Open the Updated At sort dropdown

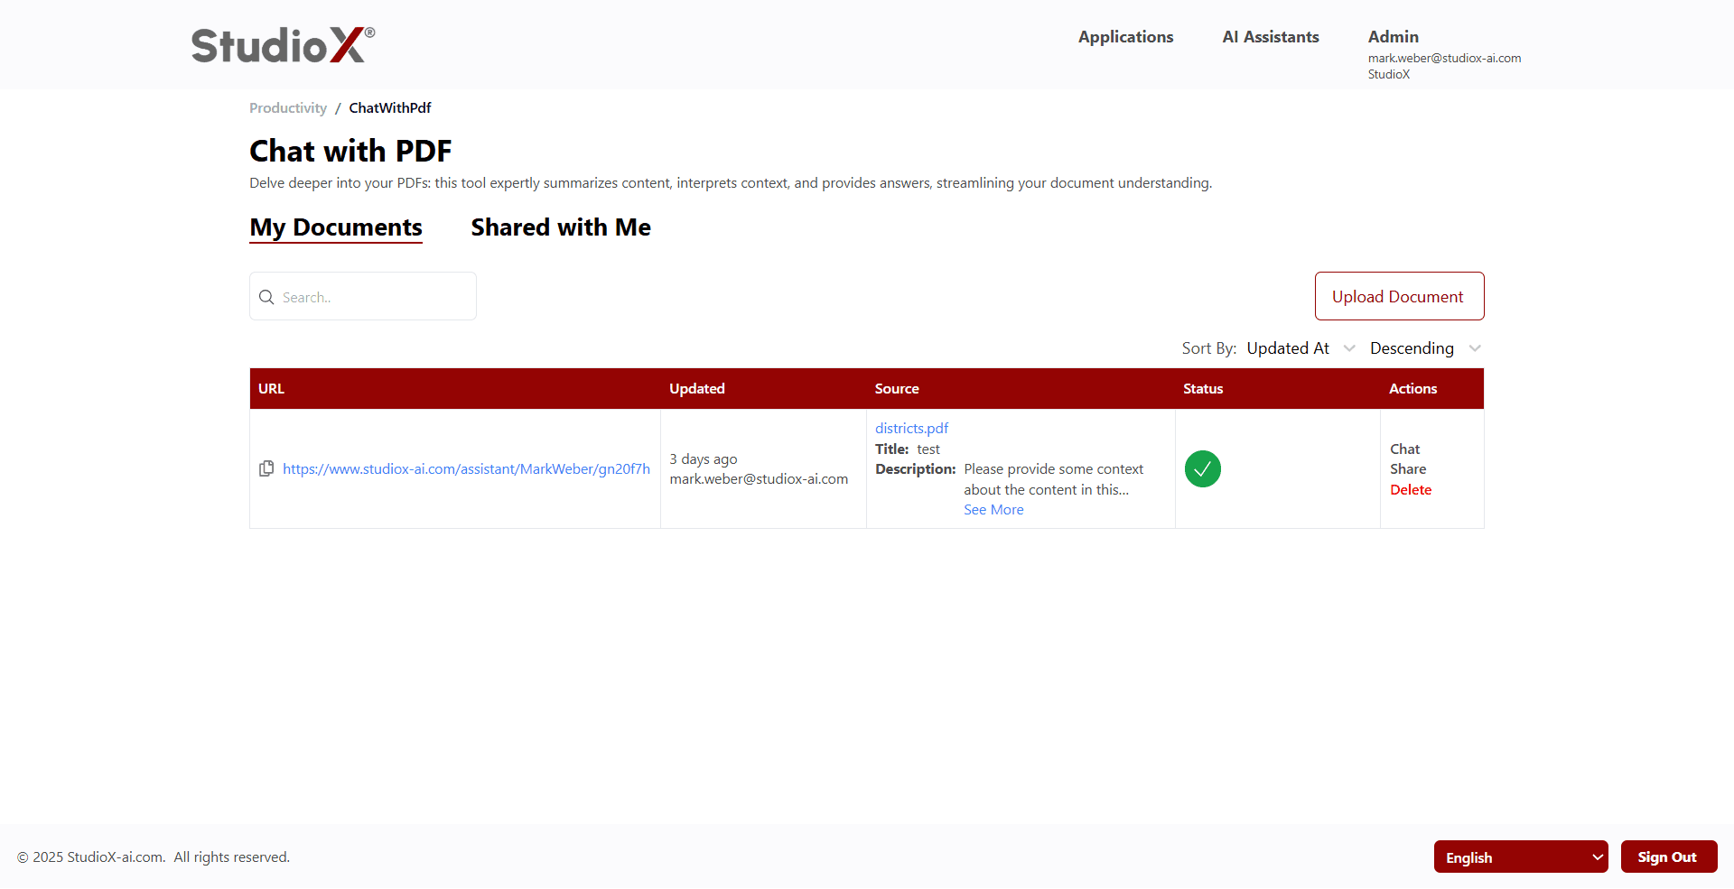coord(1299,347)
